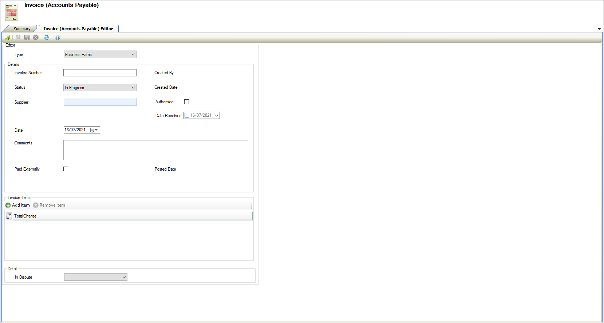
Task: Enable the Date Received checkbox
Action: (x=187, y=115)
